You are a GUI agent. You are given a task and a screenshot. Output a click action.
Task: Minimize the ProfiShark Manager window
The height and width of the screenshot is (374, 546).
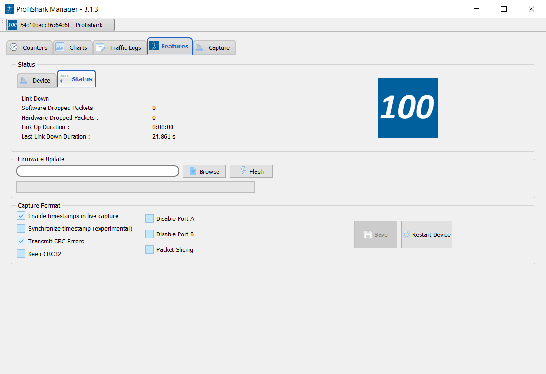click(476, 9)
